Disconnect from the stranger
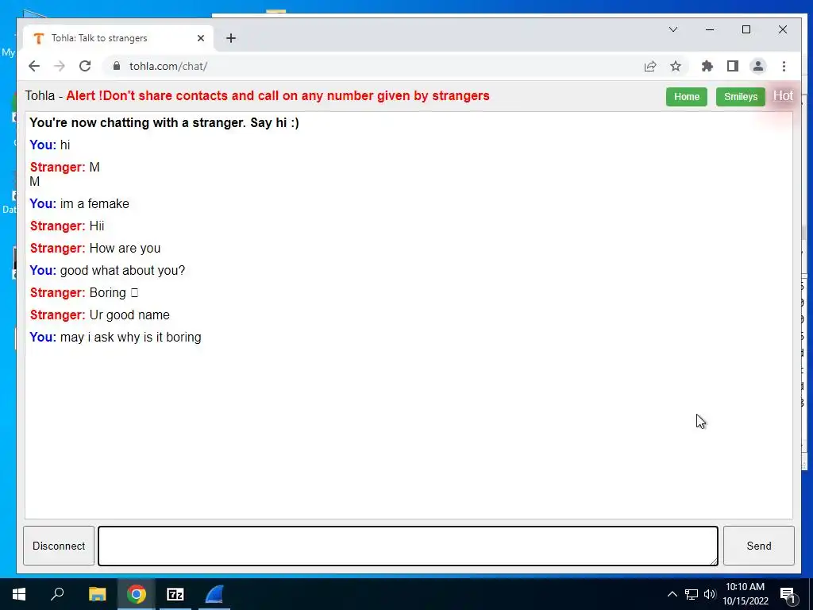Viewport: 813px width, 610px height. (x=59, y=546)
